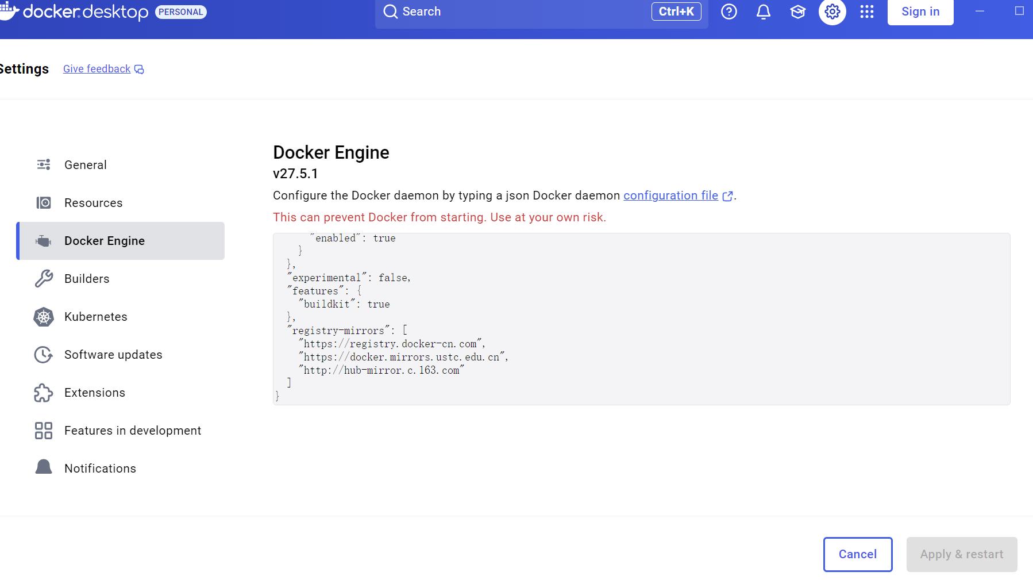Click the "registry-mirrors" key line

(x=347, y=331)
